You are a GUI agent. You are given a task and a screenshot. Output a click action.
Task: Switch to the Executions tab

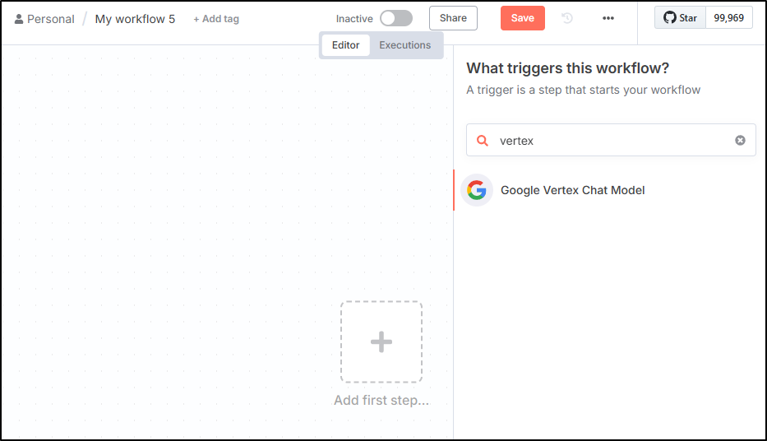tap(405, 45)
